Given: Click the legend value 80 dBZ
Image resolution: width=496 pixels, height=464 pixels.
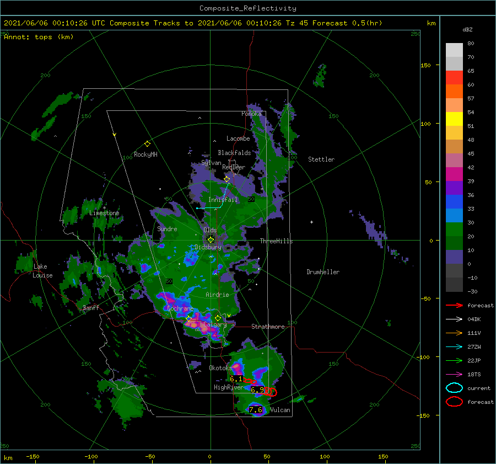Looking at the screenshot, I should 471,44.
